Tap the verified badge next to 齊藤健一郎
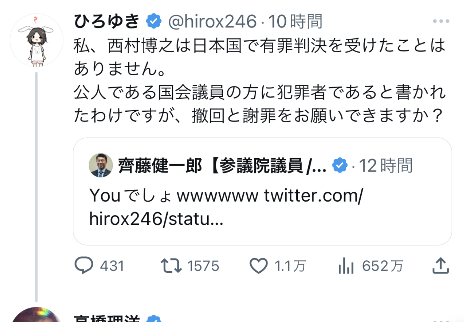The height and width of the screenshot is (322, 464). (340, 166)
